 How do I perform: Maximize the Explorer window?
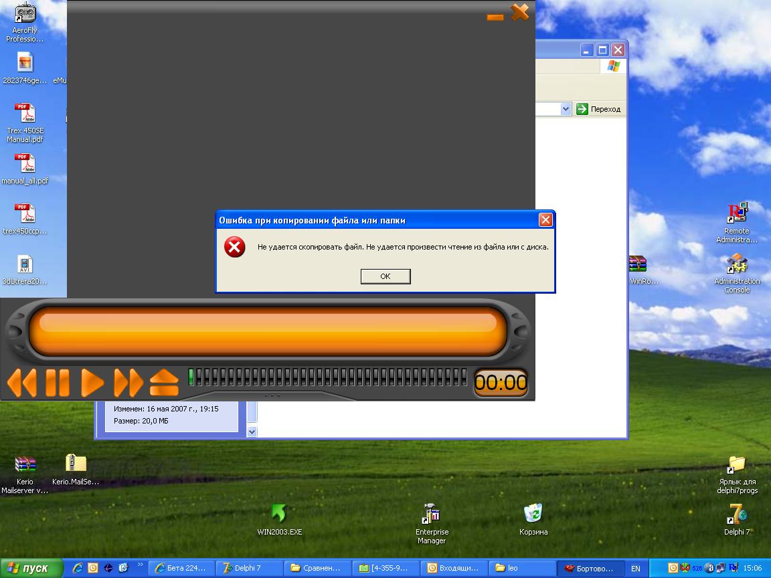(x=602, y=50)
